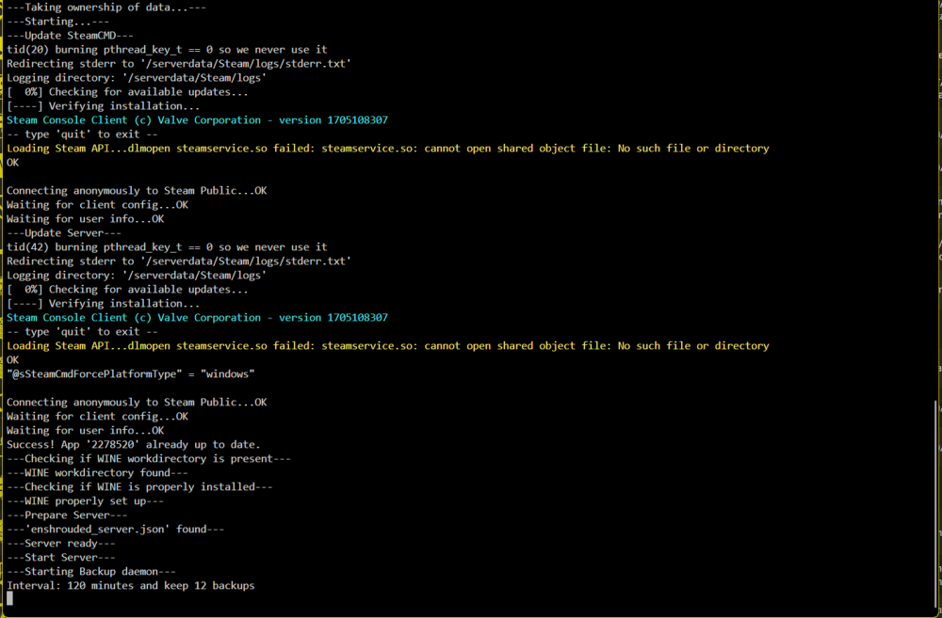Click the '---WINE workdirectory found---' line
The height and width of the screenshot is (618, 942).
click(x=97, y=473)
